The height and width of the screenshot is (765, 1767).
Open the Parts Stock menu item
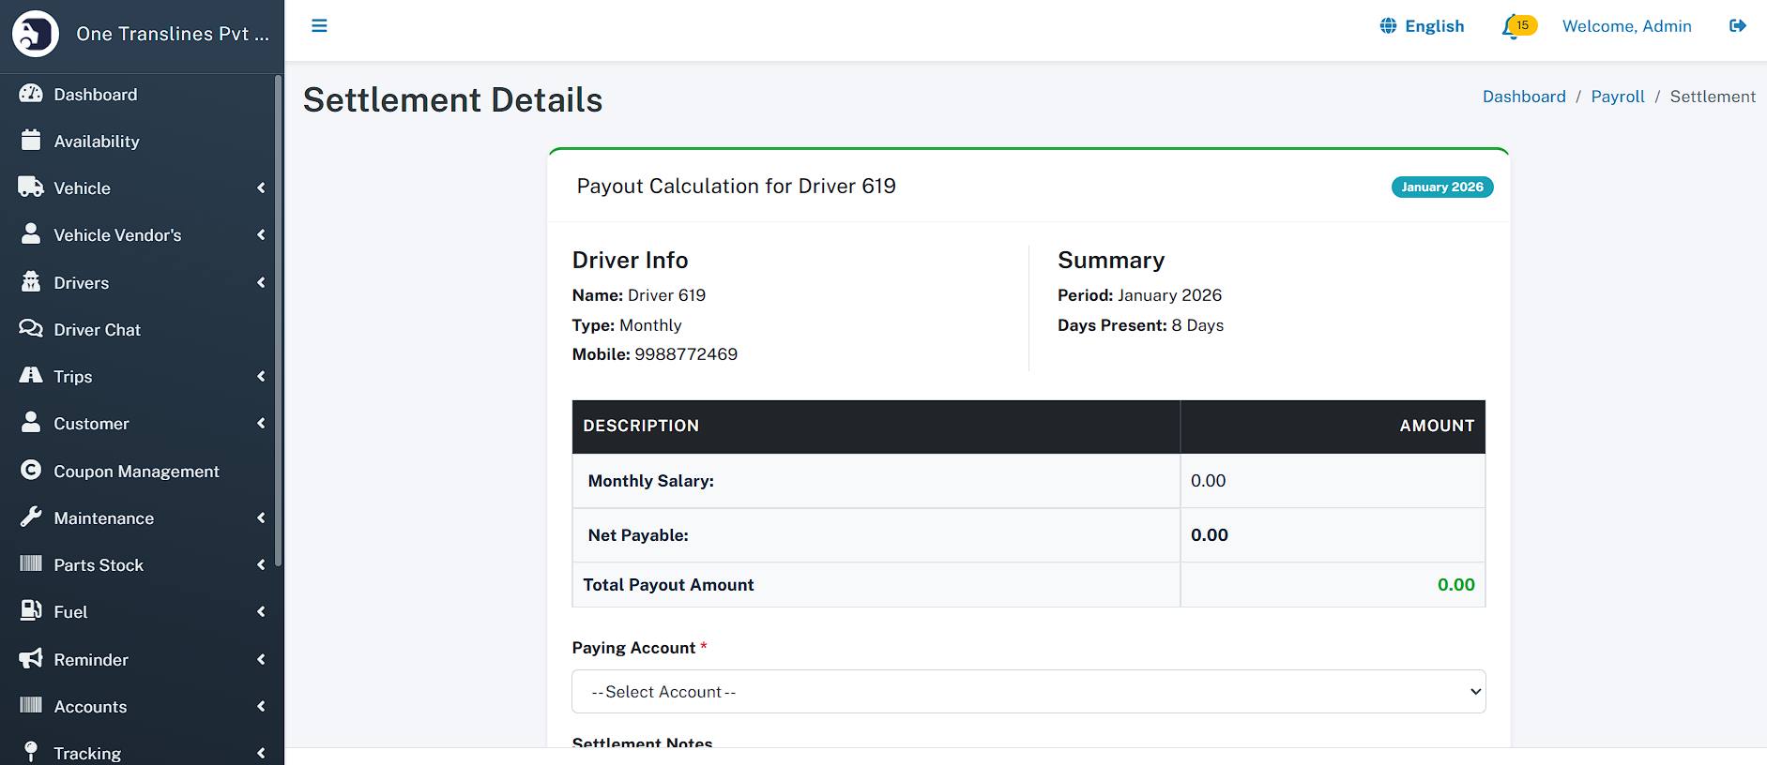(99, 565)
